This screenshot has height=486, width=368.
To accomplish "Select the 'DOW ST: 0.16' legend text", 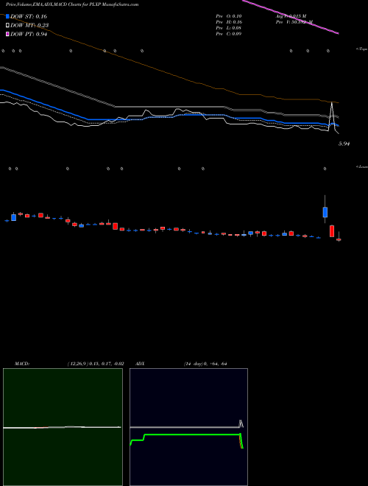I will (x=29, y=16).
